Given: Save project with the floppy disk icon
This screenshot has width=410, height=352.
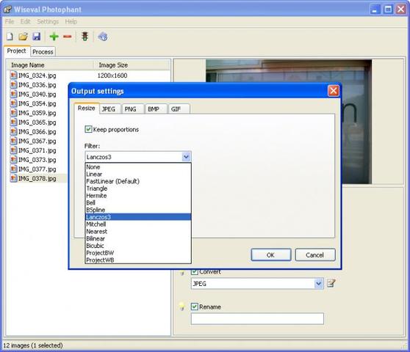Looking at the screenshot, I should 36,37.
